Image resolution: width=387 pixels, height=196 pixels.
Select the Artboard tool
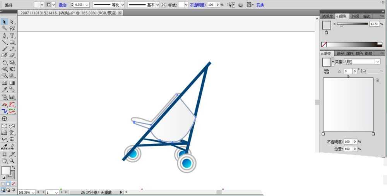click(5, 154)
